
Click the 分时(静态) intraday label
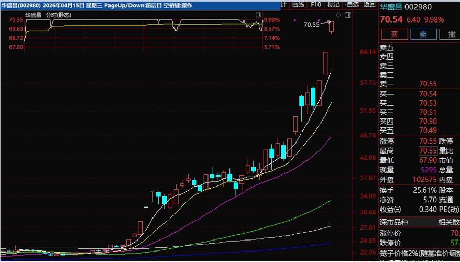tap(59, 15)
